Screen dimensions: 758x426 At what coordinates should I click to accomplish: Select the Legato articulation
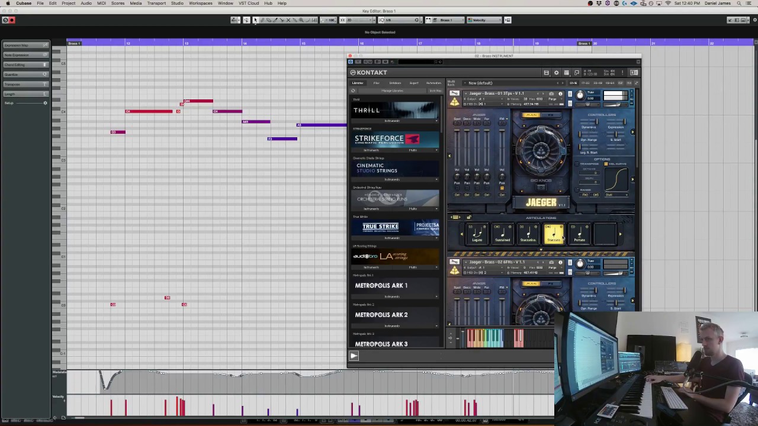[x=477, y=234]
